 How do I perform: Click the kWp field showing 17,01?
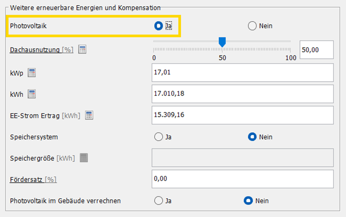243,72
